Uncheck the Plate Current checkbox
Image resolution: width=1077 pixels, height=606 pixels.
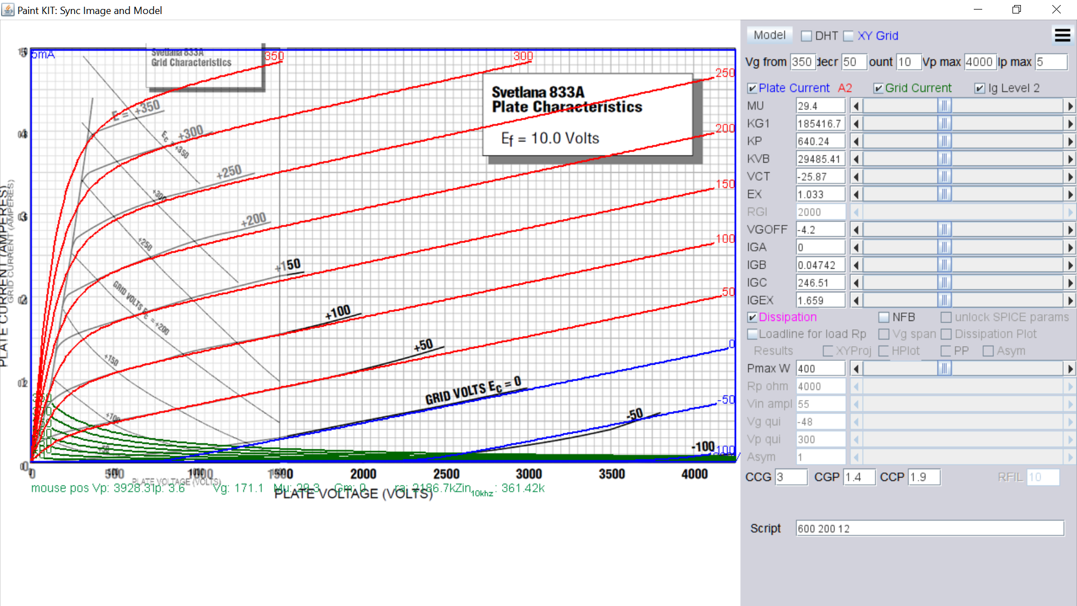[752, 88]
